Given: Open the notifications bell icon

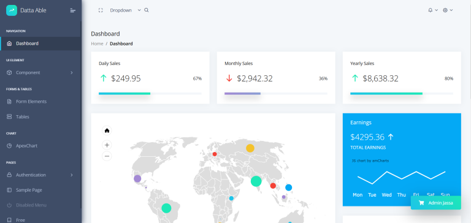Looking at the screenshot, I should [x=432, y=10].
